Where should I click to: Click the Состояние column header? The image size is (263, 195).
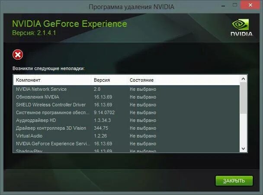tap(183, 80)
